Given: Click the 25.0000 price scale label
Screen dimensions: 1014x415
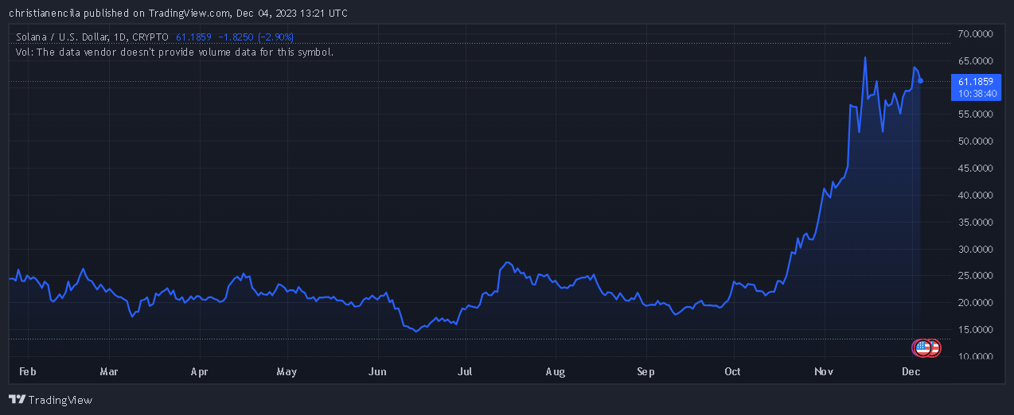Looking at the screenshot, I should click(x=975, y=276).
